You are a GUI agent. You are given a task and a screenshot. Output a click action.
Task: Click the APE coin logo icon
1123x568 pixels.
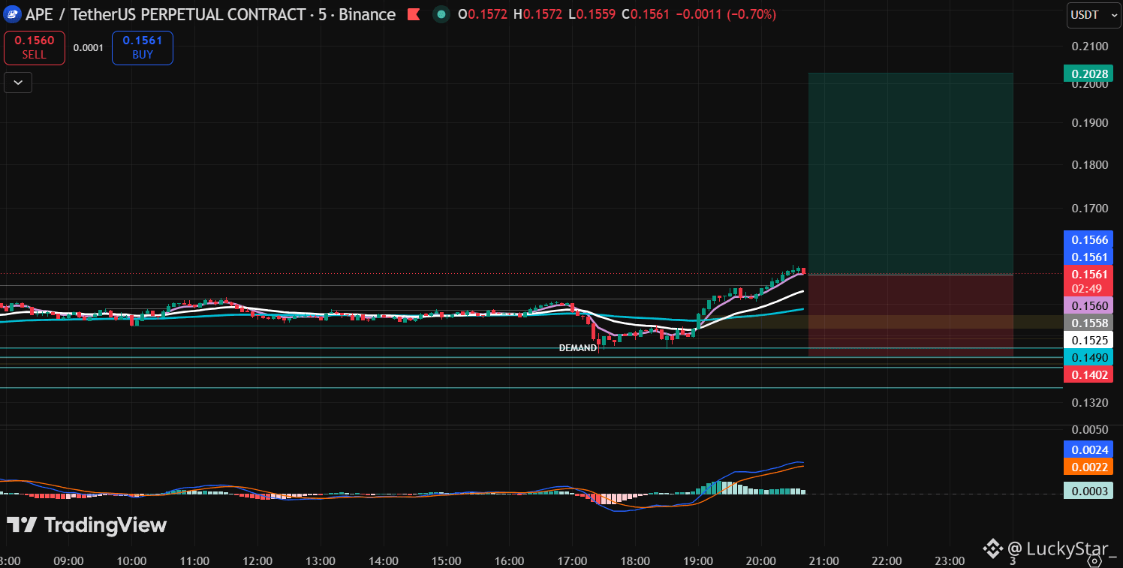12,14
